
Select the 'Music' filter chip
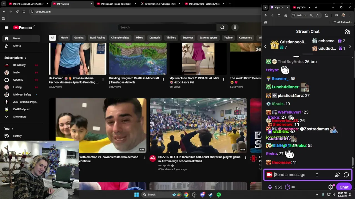click(x=64, y=38)
